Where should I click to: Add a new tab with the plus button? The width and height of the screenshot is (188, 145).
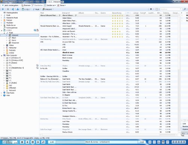(x=62, y=2)
